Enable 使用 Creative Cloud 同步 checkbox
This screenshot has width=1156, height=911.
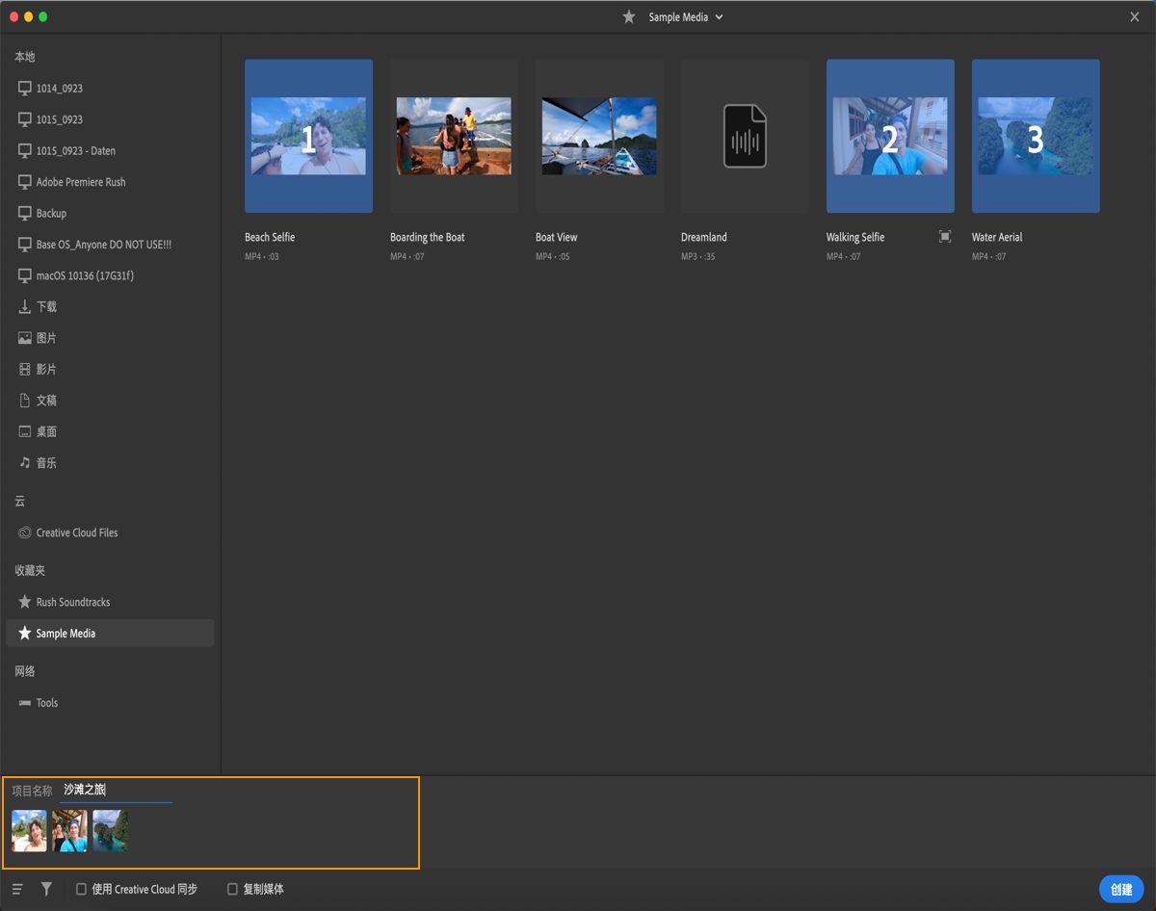[81, 890]
